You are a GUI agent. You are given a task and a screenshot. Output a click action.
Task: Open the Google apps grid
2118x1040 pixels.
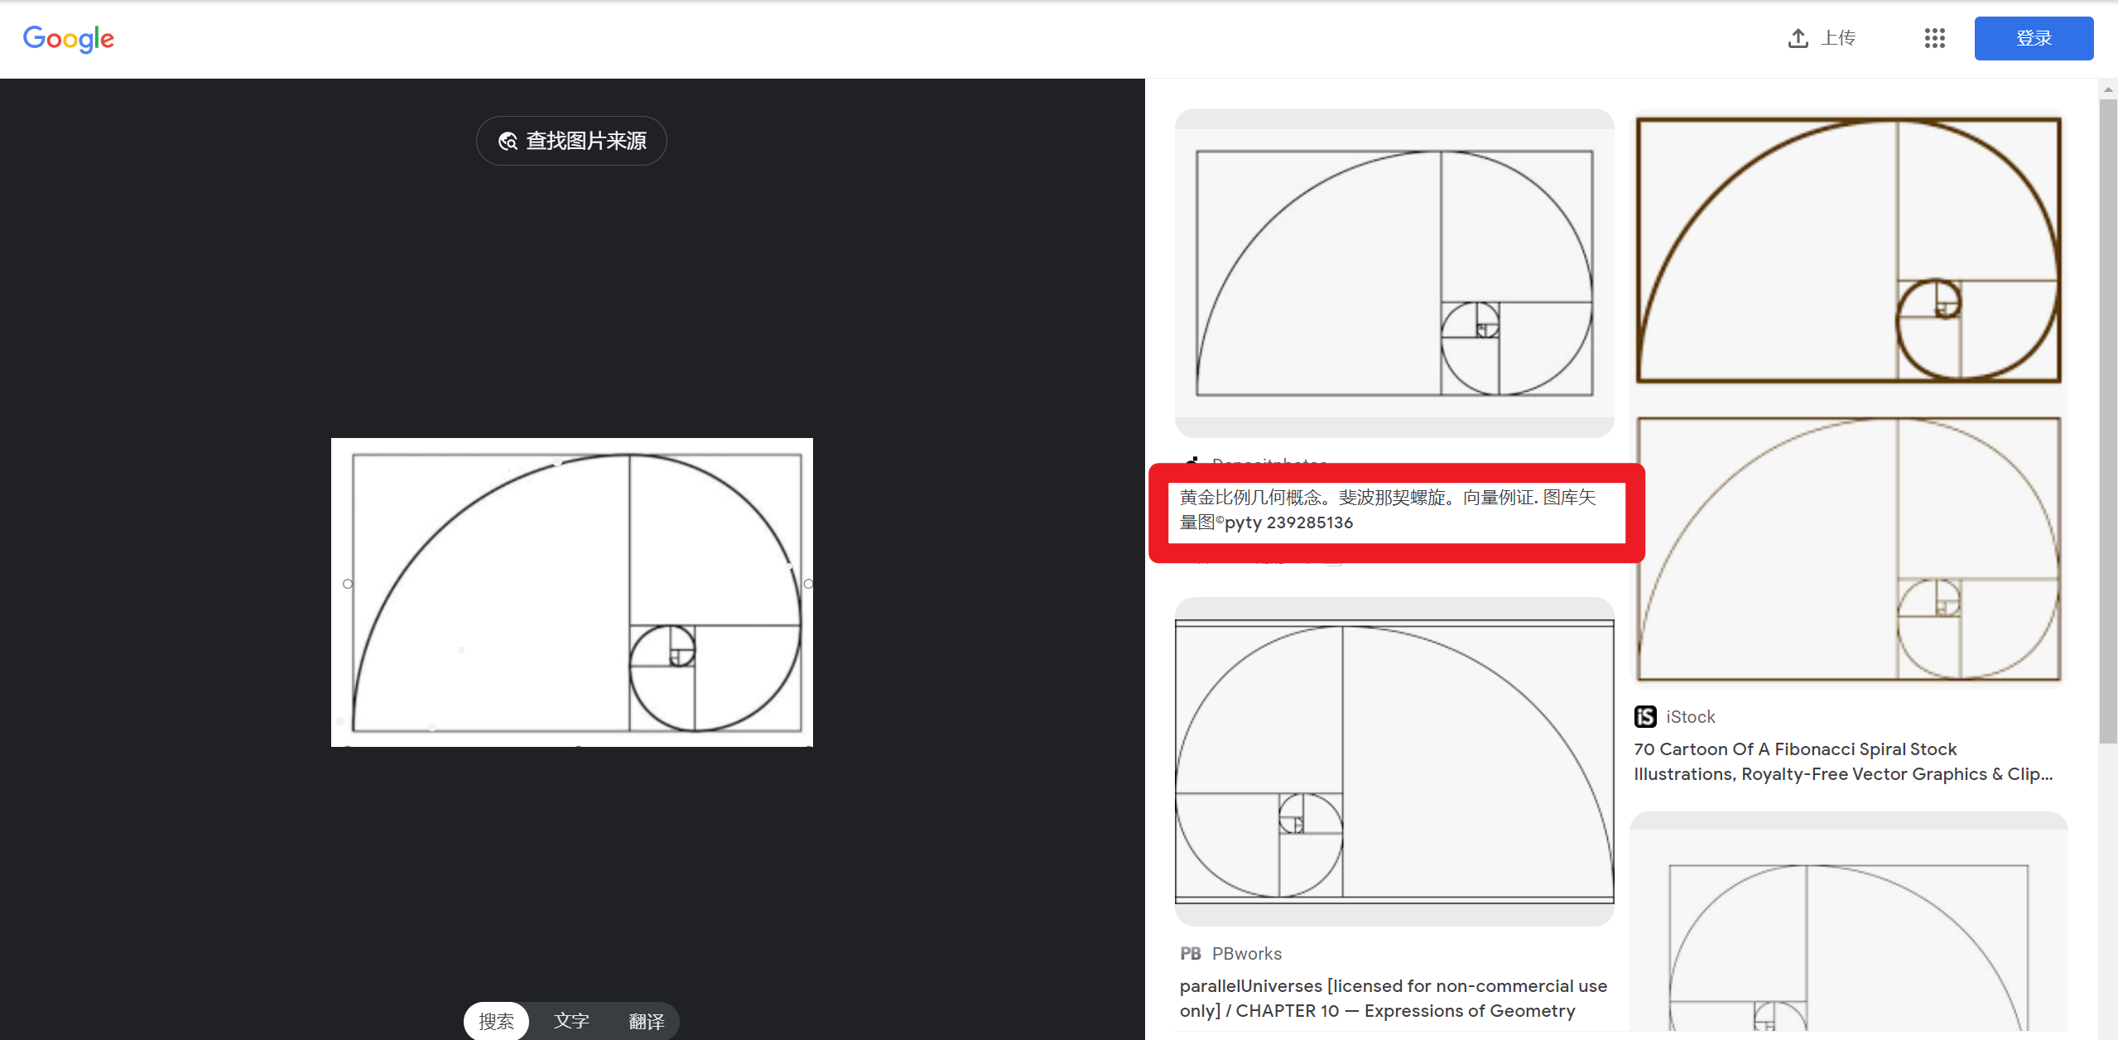click(1934, 38)
